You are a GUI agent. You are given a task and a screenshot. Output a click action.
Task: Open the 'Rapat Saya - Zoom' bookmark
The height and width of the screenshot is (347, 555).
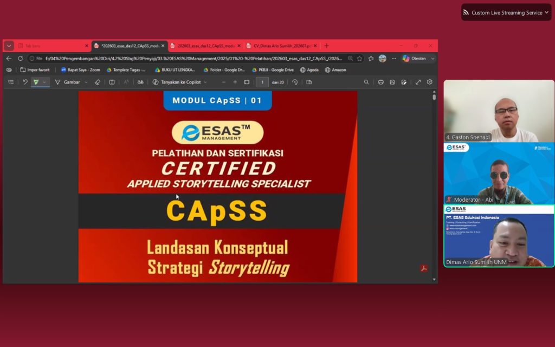click(80, 70)
